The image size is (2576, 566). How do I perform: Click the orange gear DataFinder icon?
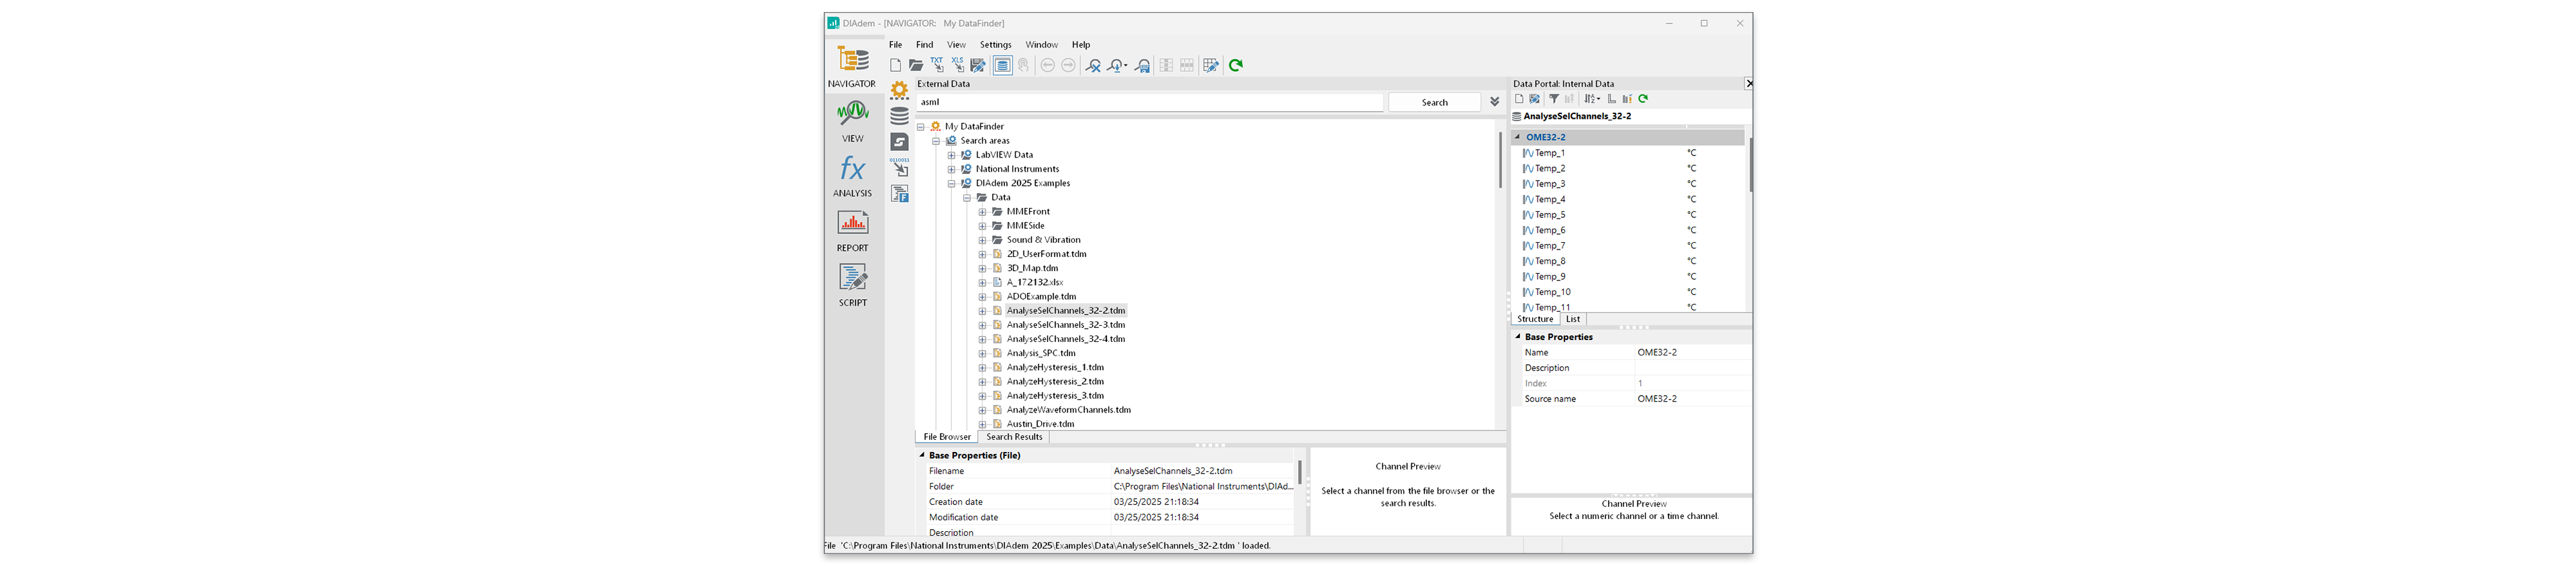point(900,90)
